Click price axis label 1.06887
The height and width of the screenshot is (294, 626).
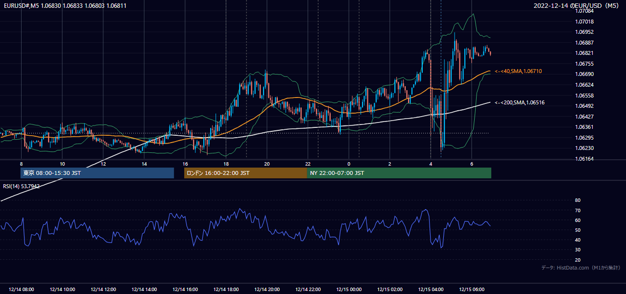584,43
